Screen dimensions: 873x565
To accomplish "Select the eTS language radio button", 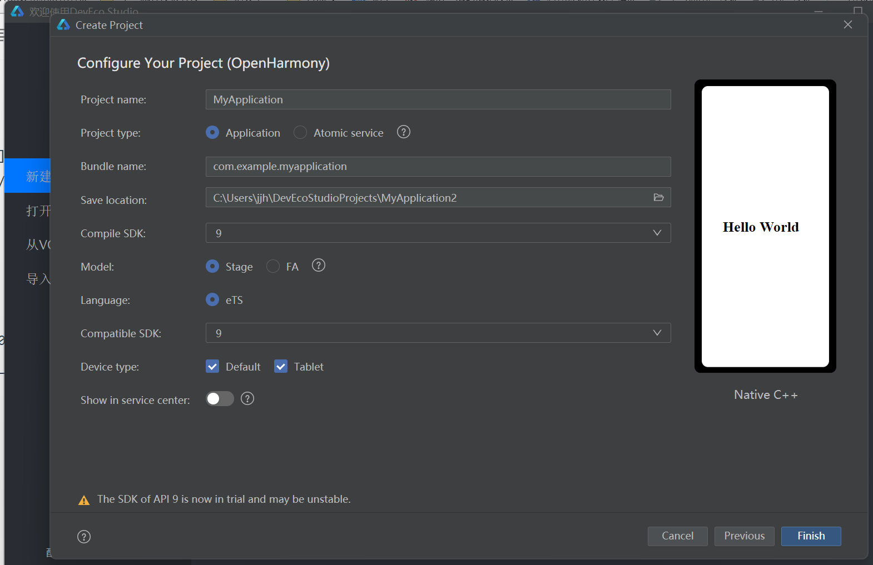I will pyautogui.click(x=212, y=299).
